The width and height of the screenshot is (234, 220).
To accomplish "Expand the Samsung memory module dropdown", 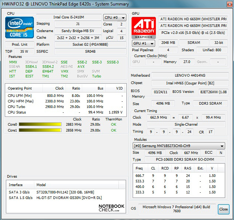I will point(179,146).
